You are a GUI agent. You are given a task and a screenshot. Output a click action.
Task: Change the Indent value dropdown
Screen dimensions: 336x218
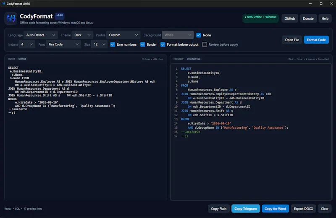[27, 44]
